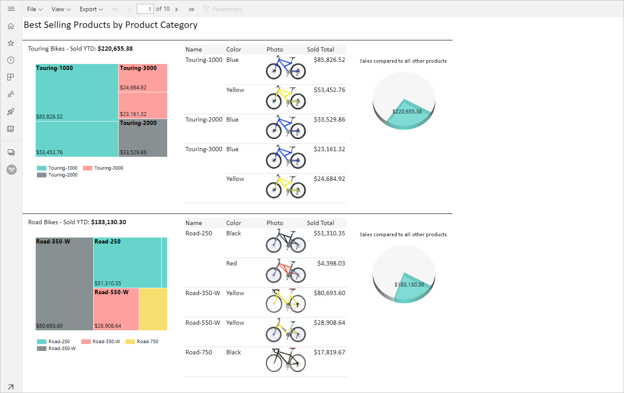Click the $53,452.76 sold total cell
Viewport: 624px width, 393px height.
point(329,90)
